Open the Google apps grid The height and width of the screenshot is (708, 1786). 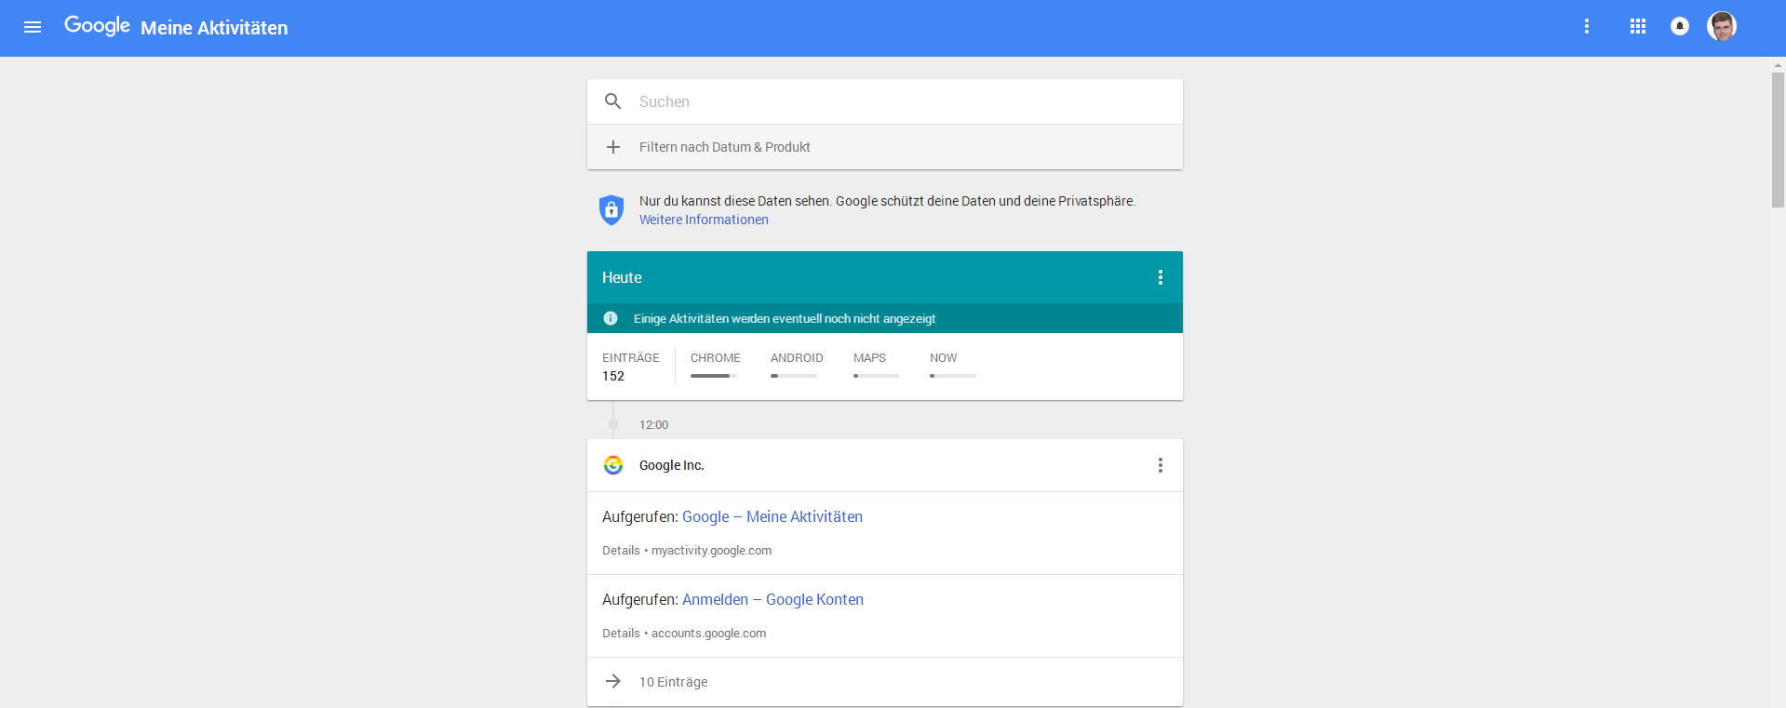[x=1638, y=27]
